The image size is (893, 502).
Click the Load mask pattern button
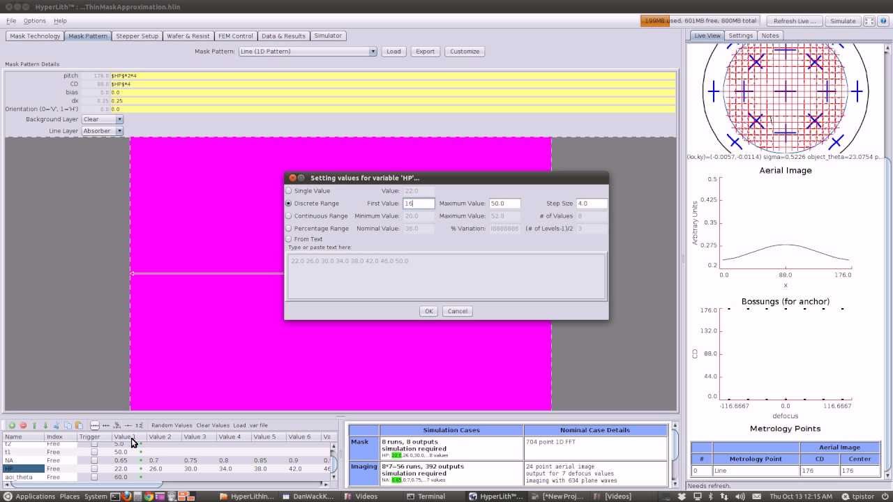394,51
